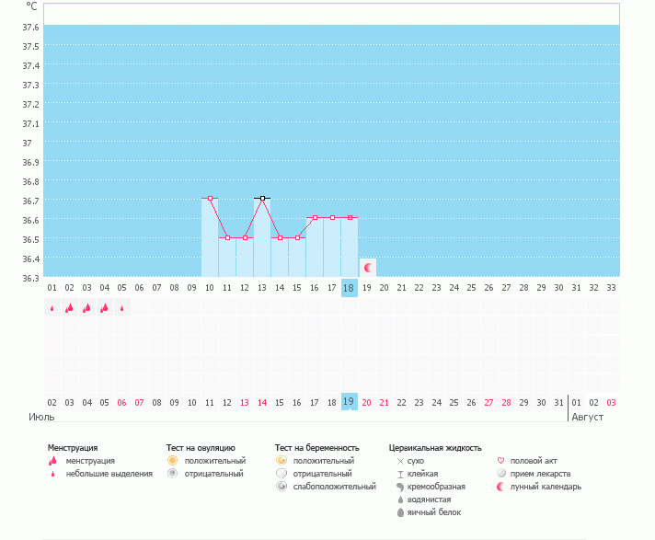Click the dry cervical fluid cross icon
The width and height of the screenshot is (655, 540).
click(400, 460)
